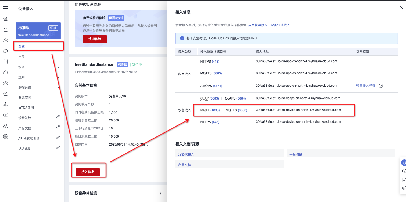Click the 免费单元S0 value
Image resolution: width=406 pixels, height=202 pixels.
coord(117,96)
